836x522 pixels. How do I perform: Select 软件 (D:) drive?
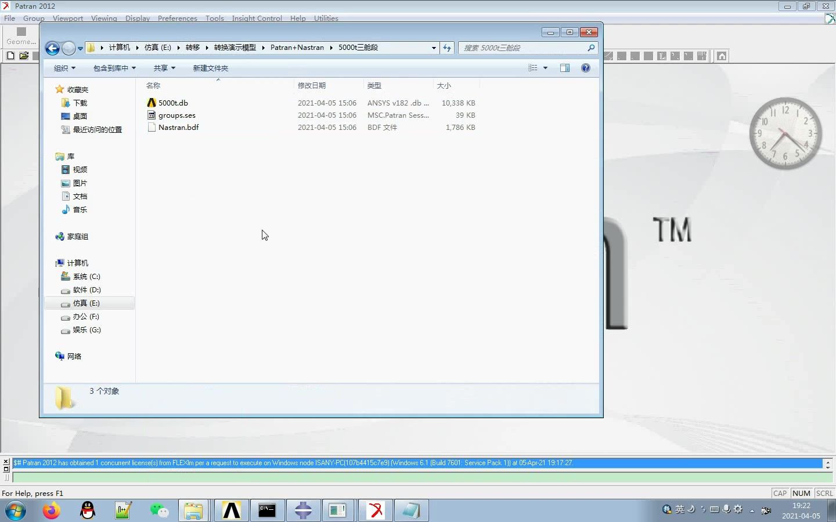[x=87, y=289]
